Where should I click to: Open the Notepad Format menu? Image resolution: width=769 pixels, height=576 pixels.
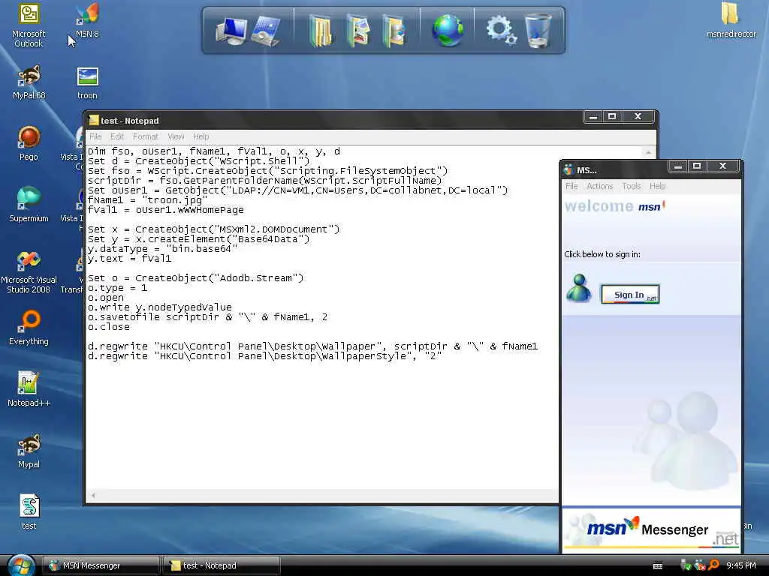(145, 136)
